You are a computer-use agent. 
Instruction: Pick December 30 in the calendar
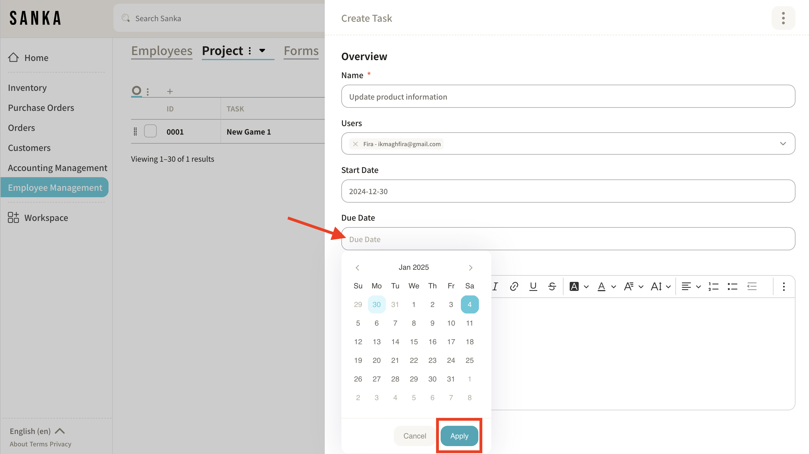coord(376,304)
